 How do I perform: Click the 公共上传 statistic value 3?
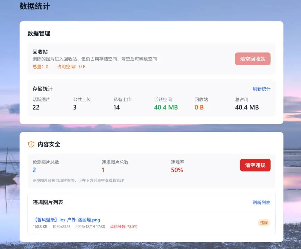[74, 107]
